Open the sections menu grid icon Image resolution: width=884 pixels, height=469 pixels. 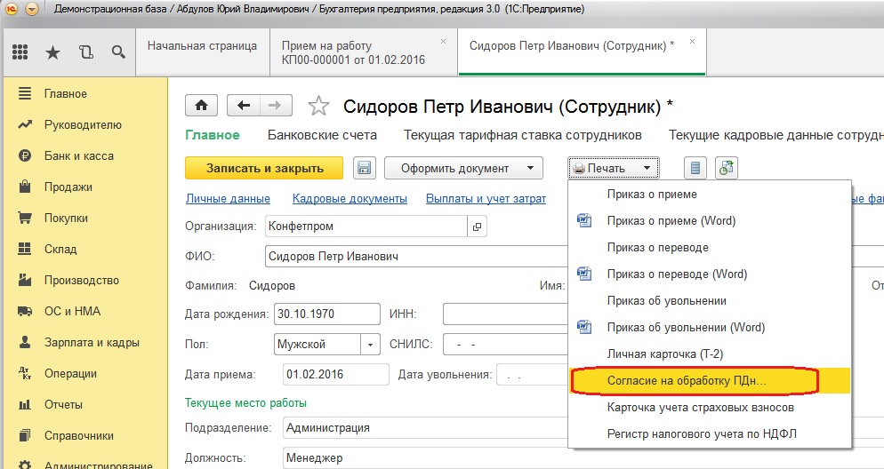point(20,52)
